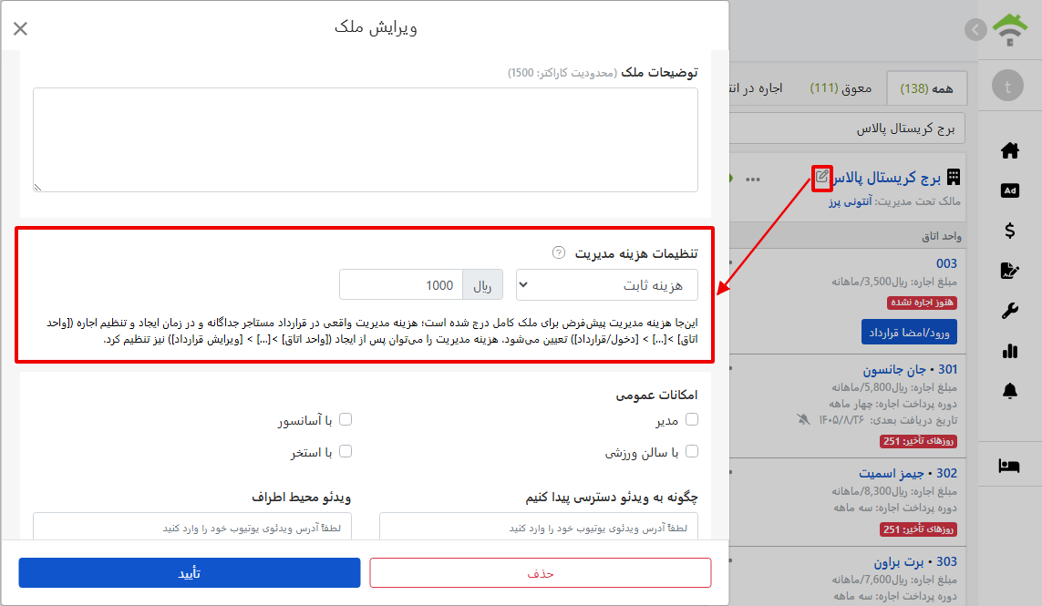Click room 302 rent 8,300 text
The height and width of the screenshot is (606, 1042).
[x=893, y=491]
